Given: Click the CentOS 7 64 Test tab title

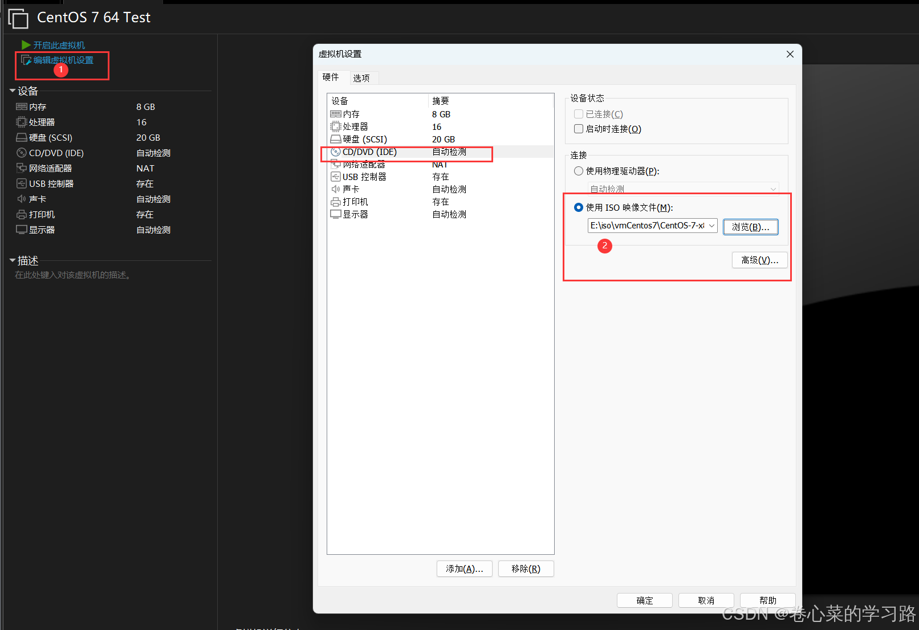Looking at the screenshot, I should coord(93,18).
